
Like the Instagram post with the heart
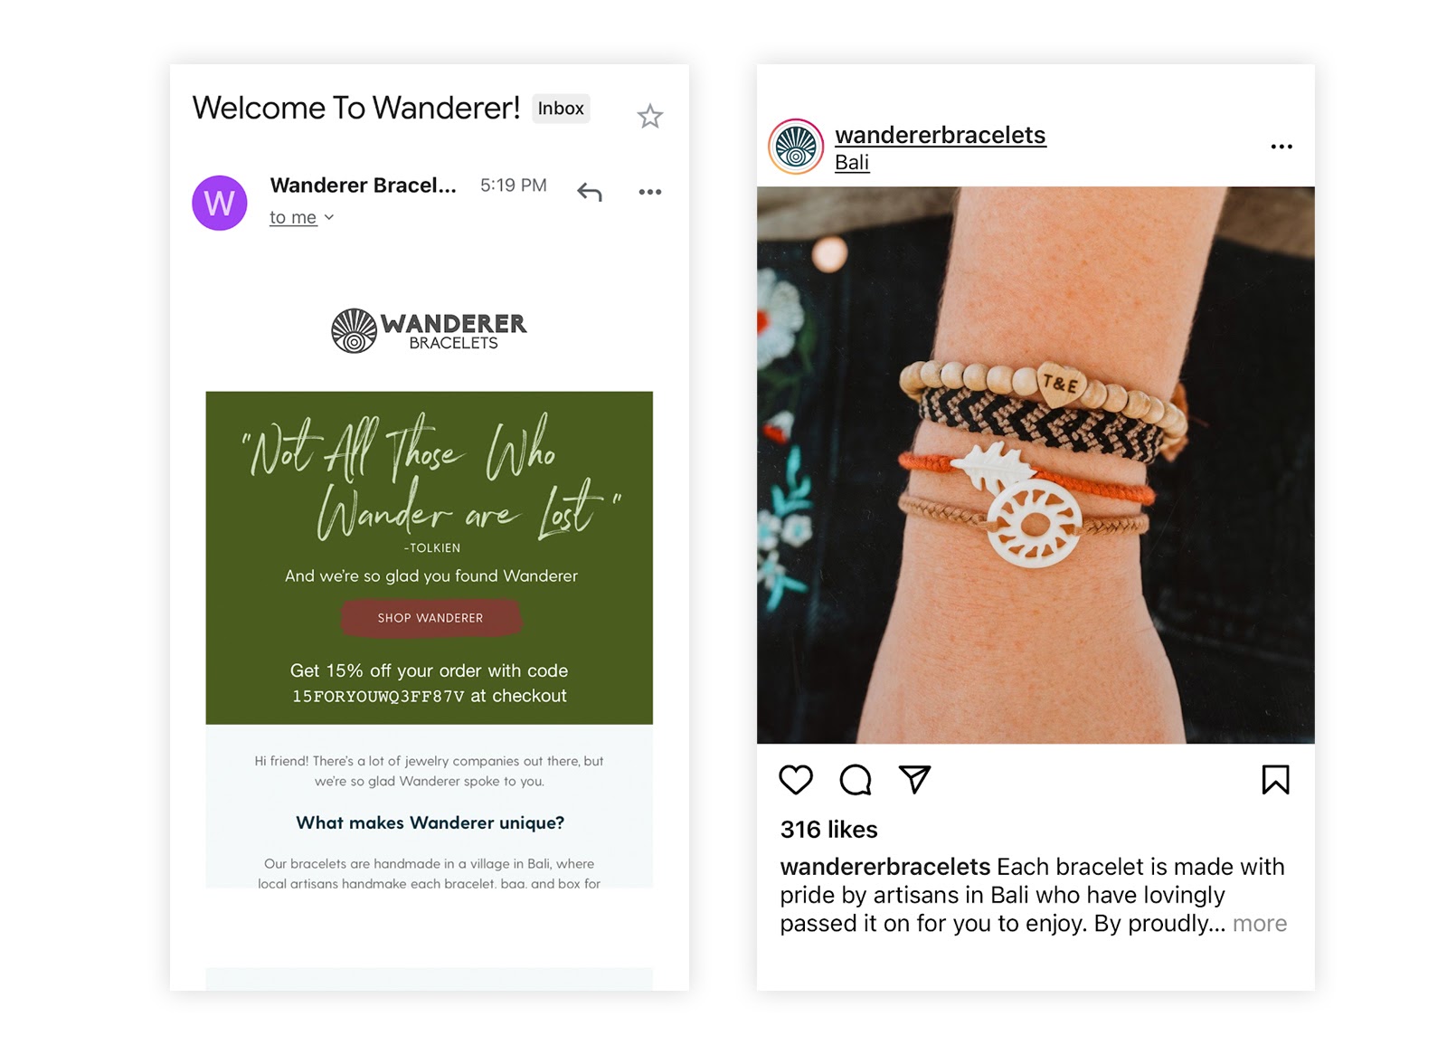[796, 780]
